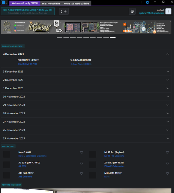Click the plus add button
This screenshot has height=193, width=174.
[x=65, y=11]
